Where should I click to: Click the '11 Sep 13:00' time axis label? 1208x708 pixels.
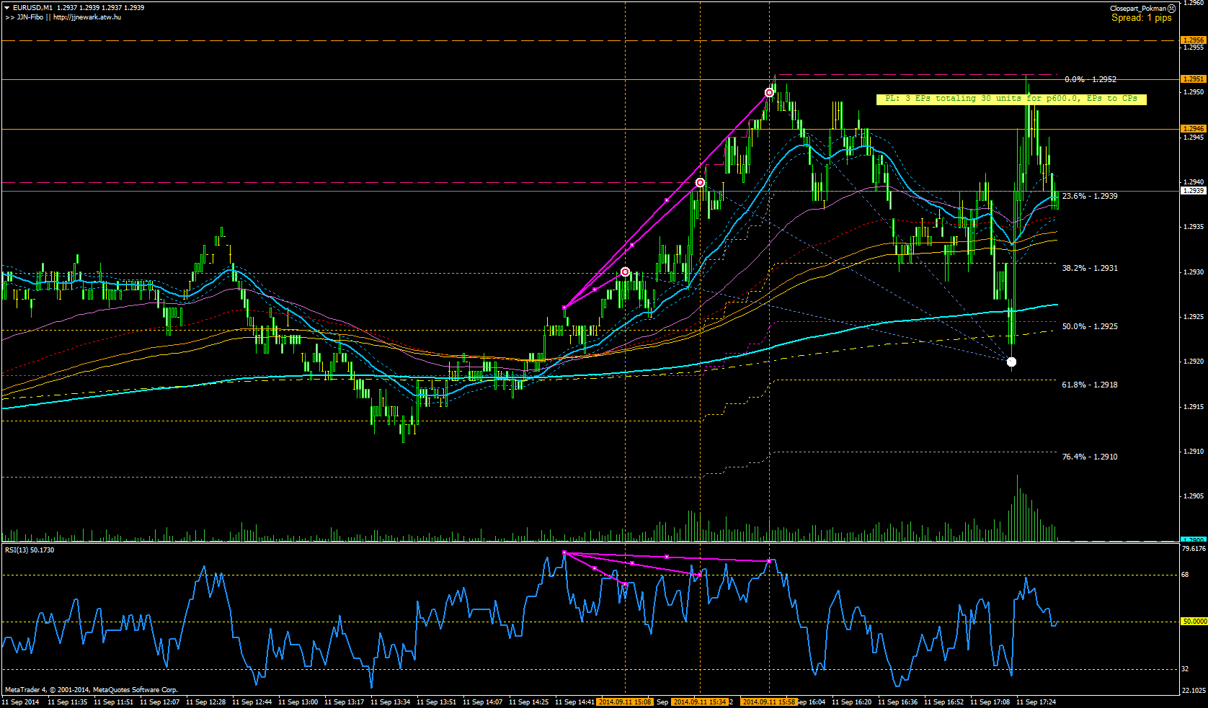pyautogui.click(x=298, y=702)
